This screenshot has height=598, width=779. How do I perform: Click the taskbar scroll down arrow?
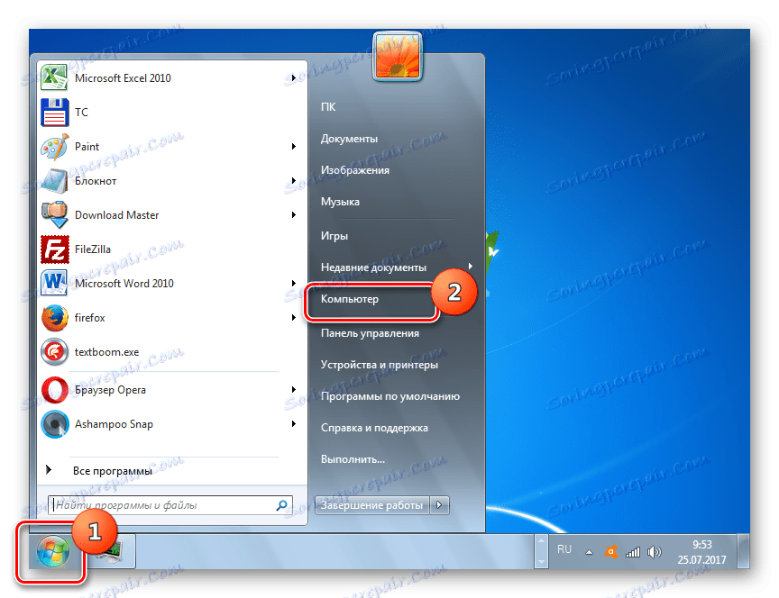542,561
